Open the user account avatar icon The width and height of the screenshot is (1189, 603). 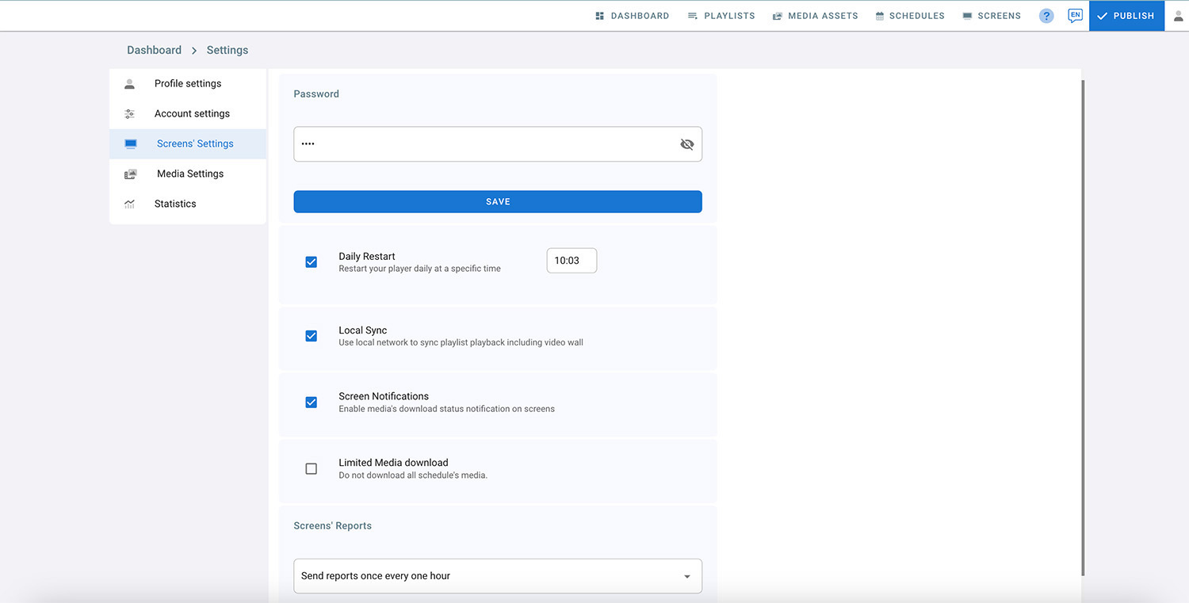point(1178,16)
